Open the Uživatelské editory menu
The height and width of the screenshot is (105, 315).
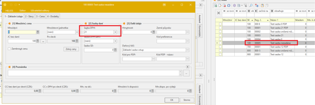pyautogui.click(x=40, y=10)
